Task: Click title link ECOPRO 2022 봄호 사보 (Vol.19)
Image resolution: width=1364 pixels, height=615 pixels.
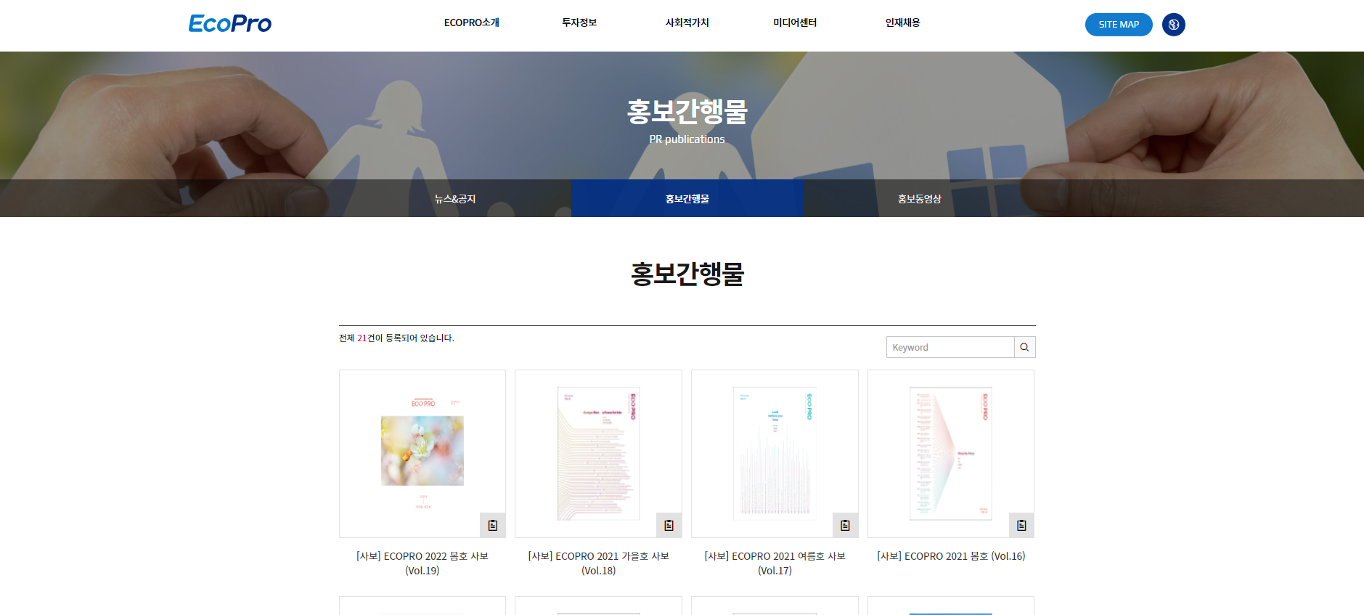Action: pos(422,563)
